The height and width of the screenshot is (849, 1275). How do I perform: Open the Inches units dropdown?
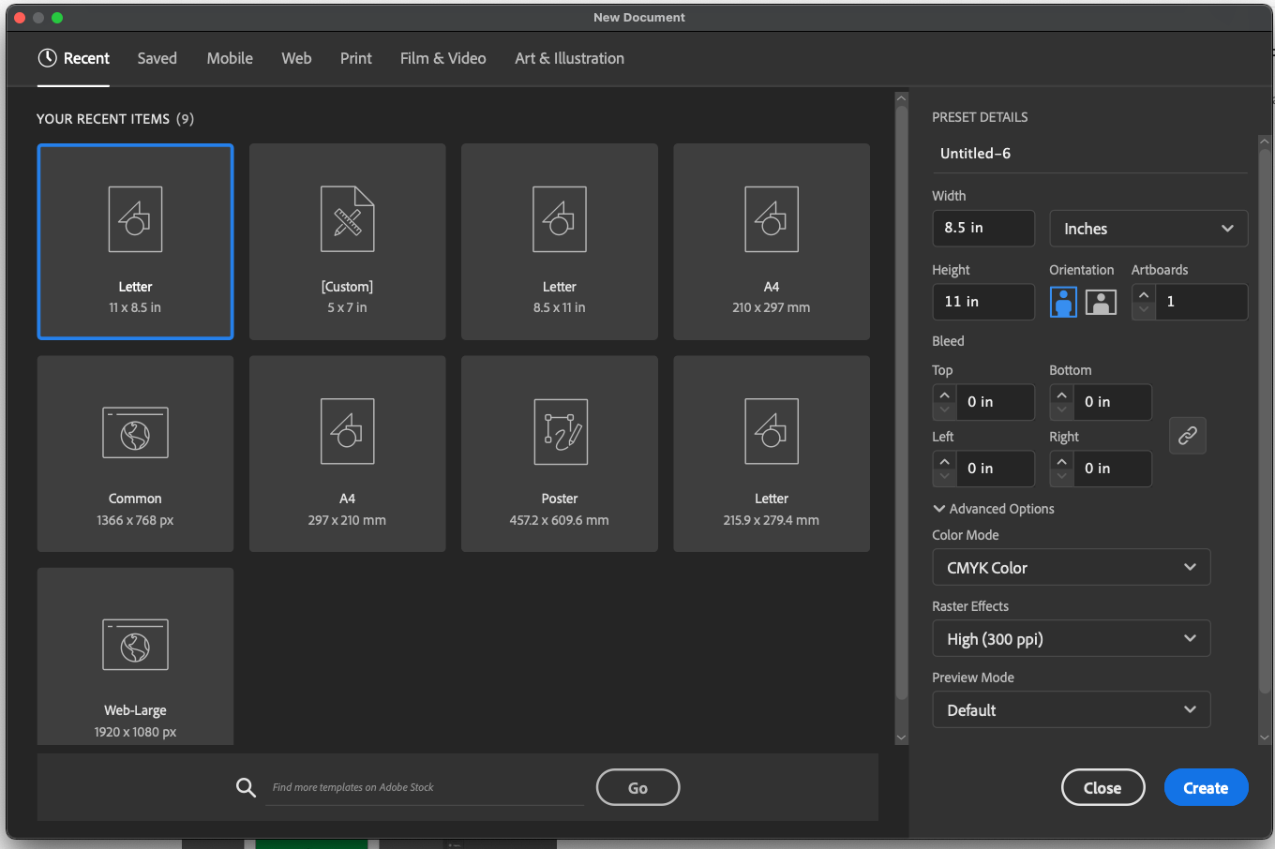click(x=1148, y=229)
